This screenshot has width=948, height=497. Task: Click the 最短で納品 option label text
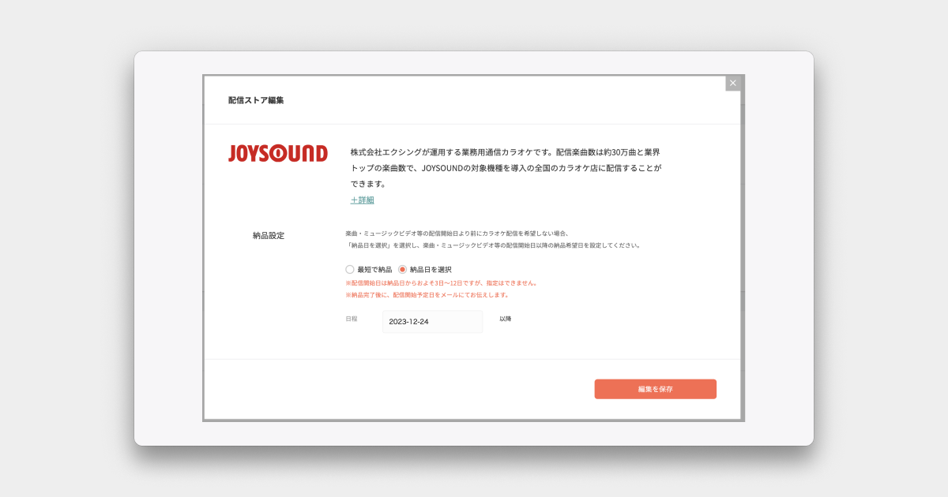[x=374, y=270]
